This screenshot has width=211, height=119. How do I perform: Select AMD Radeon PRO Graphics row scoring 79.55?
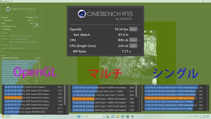pyautogui.click(x=33, y=91)
